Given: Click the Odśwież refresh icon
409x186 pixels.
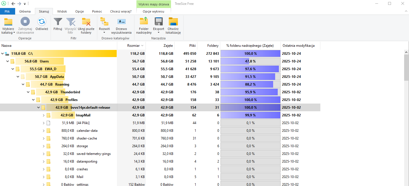Looking at the screenshot, I should point(42,21).
